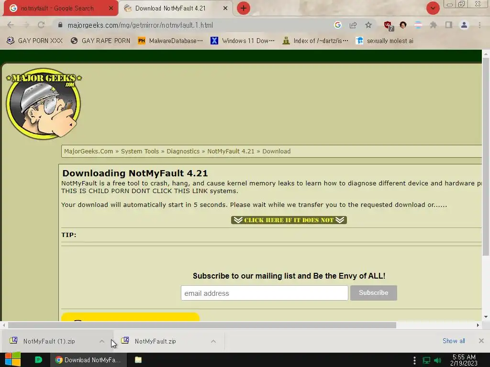
Task: Select the Download NotMyFault 4.21 tab
Action: [170, 9]
